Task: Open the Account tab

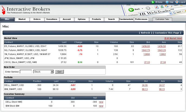Action: point(67,19)
